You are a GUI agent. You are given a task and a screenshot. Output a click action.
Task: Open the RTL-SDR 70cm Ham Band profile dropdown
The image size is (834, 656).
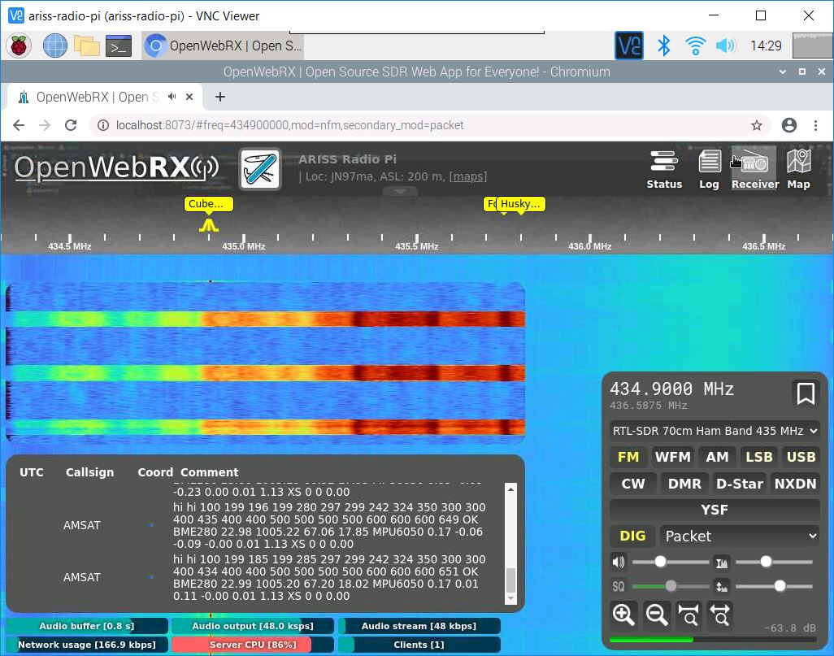(x=715, y=430)
